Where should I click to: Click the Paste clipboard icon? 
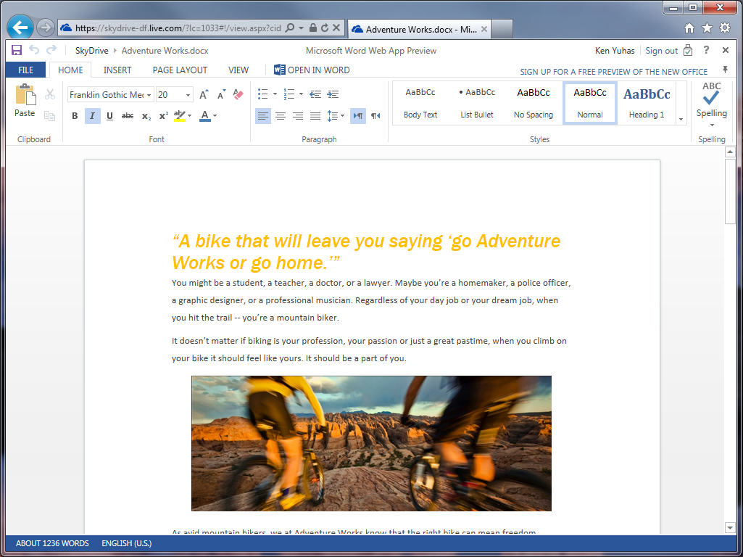[25, 96]
